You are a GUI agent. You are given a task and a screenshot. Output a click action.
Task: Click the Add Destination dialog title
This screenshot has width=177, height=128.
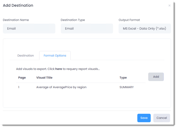[x=18, y=5]
